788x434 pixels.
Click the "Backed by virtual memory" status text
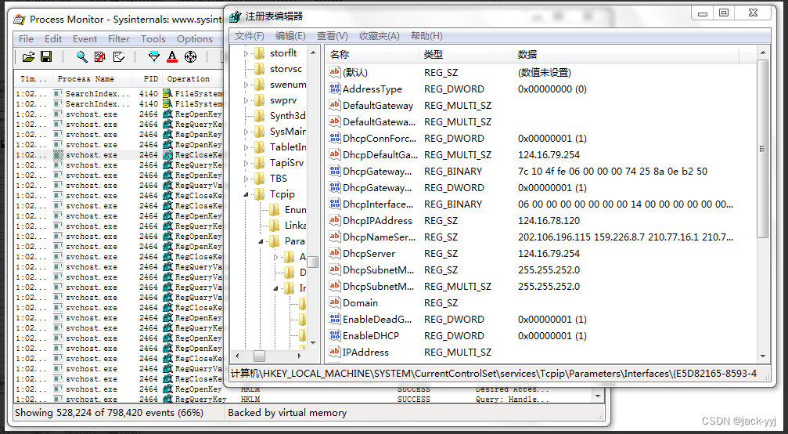pyautogui.click(x=287, y=413)
